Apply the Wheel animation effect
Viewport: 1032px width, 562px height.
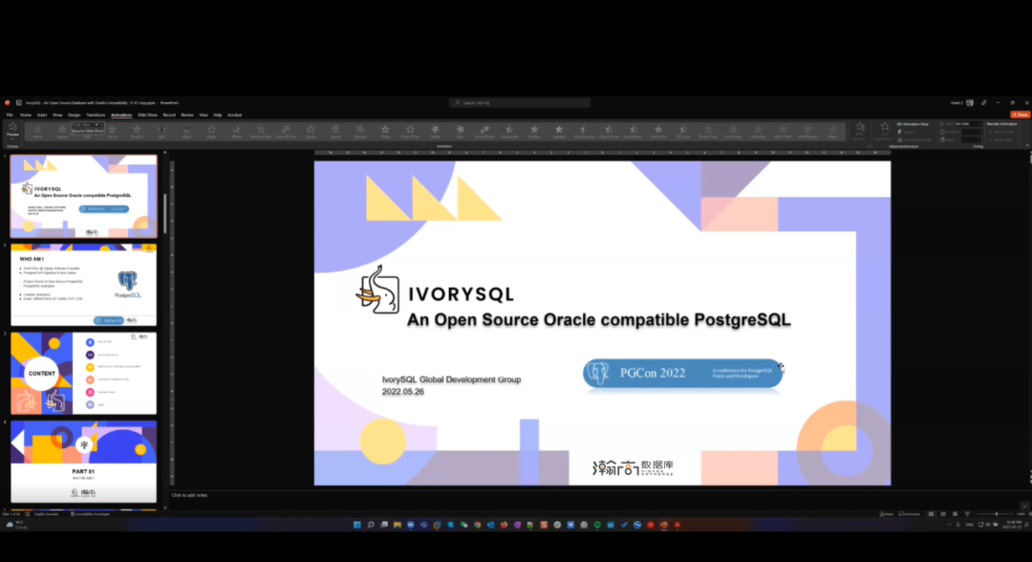(x=236, y=132)
